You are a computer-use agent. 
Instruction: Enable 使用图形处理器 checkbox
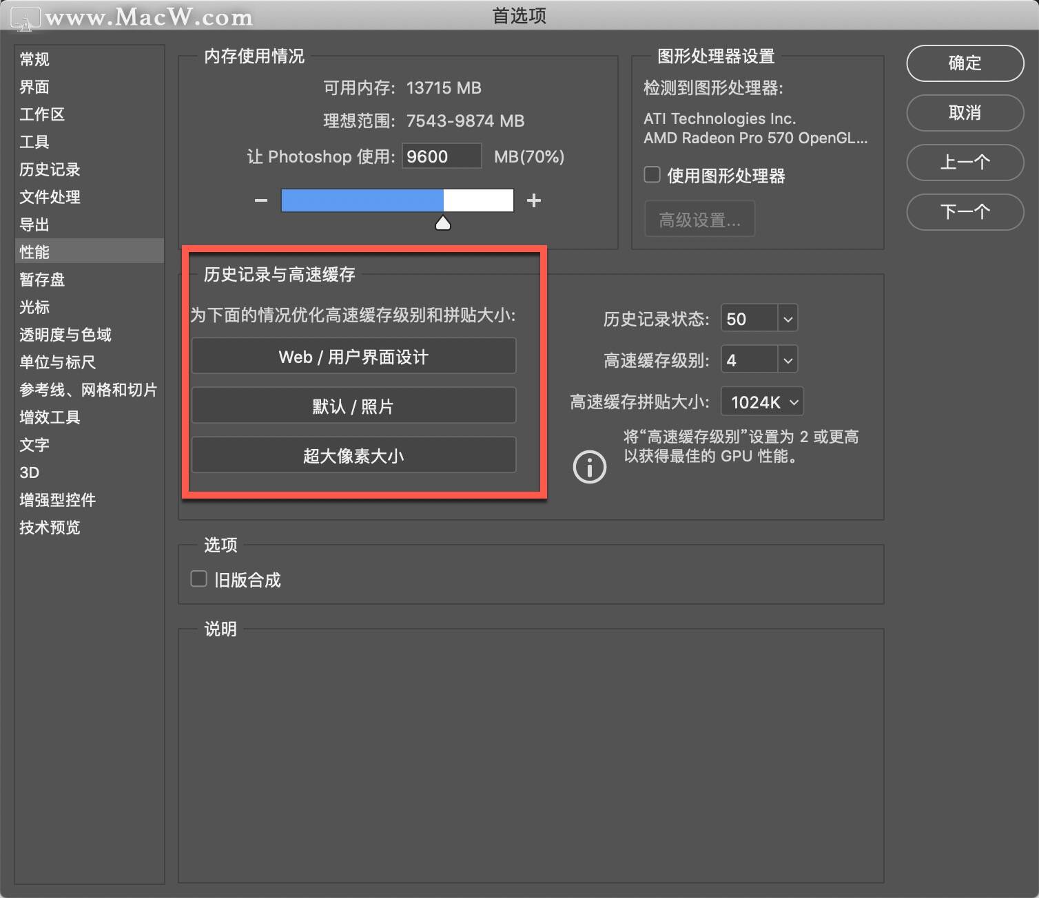[651, 174]
